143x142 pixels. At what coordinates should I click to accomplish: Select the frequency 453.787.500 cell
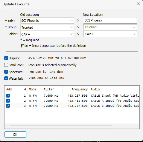(x=77, y=106)
